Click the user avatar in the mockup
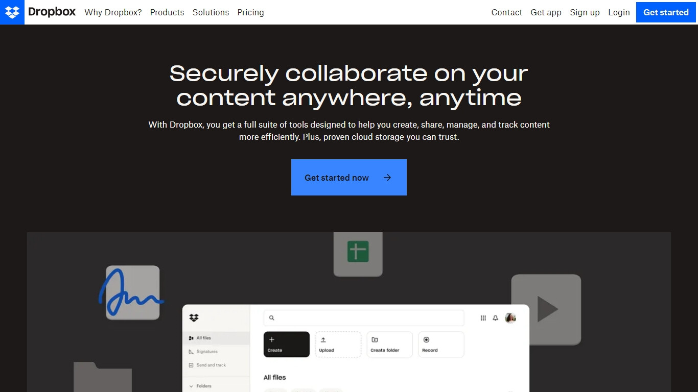 510,318
